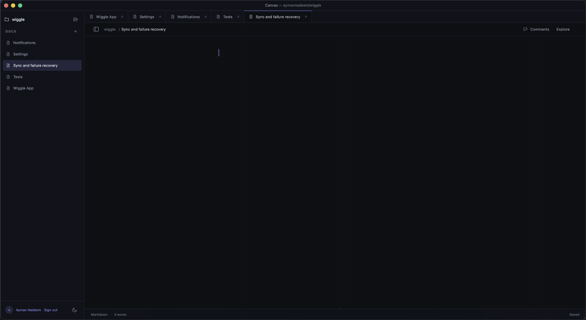Close the Sync and failure recovery tab
Viewport: 586px width, 320px height.
pyautogui.click(x=306, y=17)
